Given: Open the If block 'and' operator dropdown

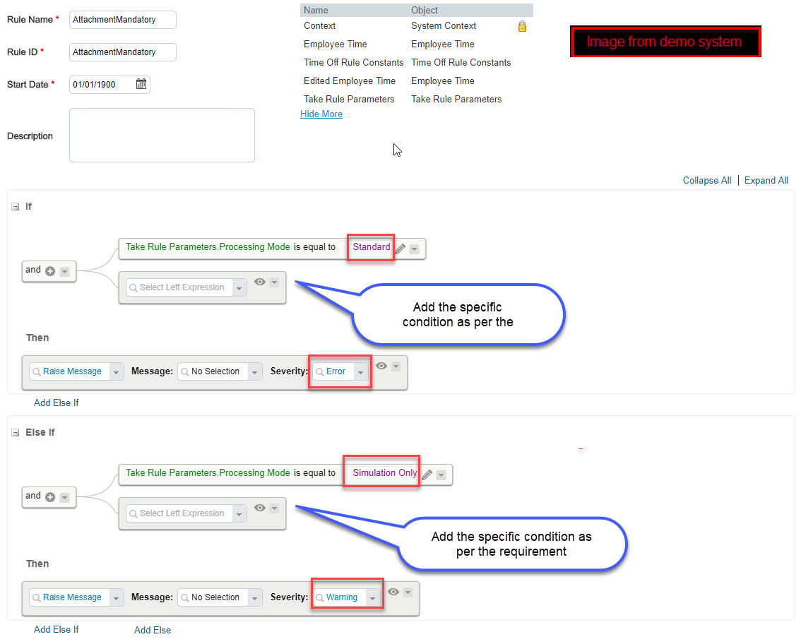Looking at the screenshot, I should pyautogui.click(x=64, y=271).
